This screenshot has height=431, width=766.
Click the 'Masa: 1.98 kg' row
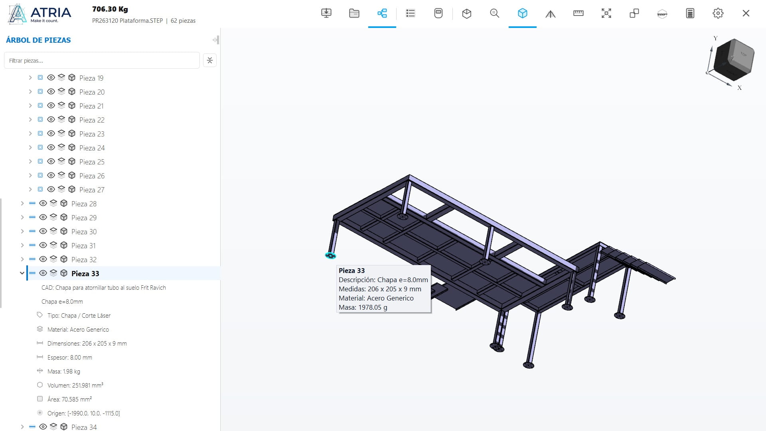click(64, 371)
